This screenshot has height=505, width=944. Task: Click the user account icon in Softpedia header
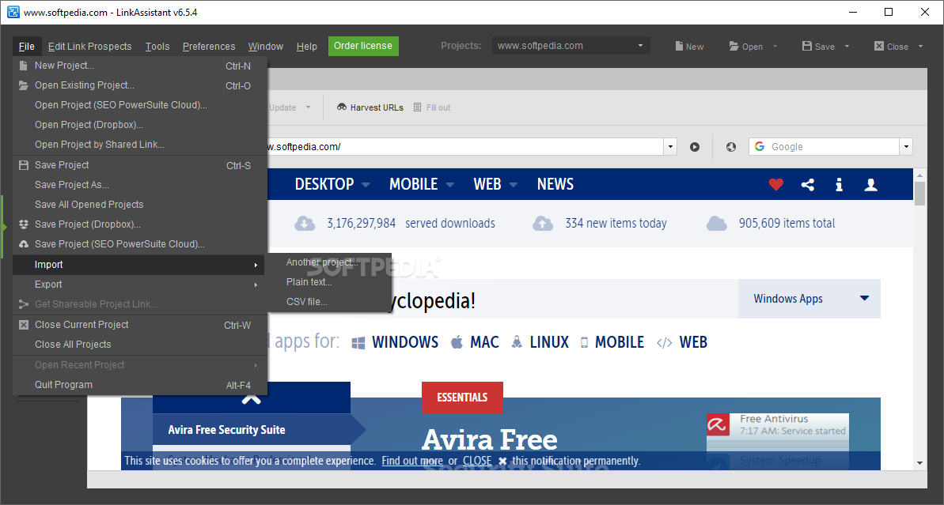pyautogui.click(x=870, y=185)
